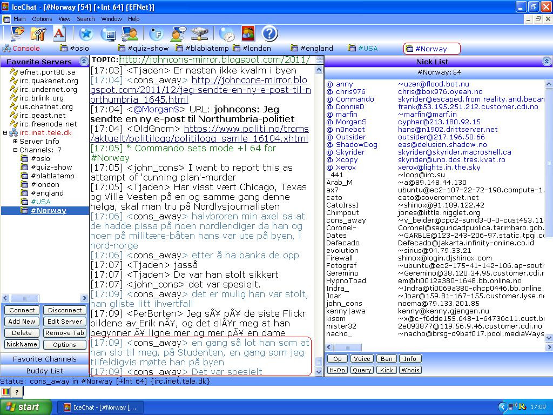Select efnet.port80.se in server tree
The height and width of the screenshot is (415, 553).
coord(48,72)
